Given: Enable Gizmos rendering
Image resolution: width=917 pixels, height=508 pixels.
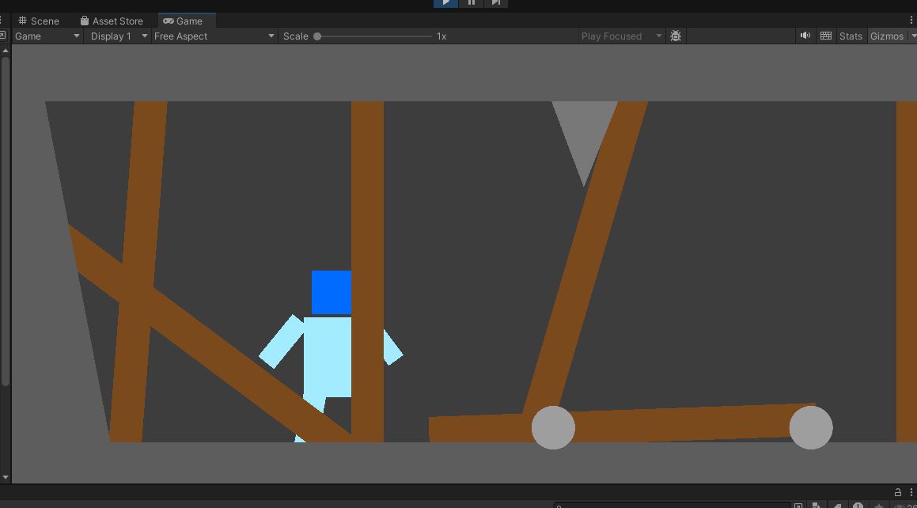Looking at the screenshot, I should click(885, 36).
